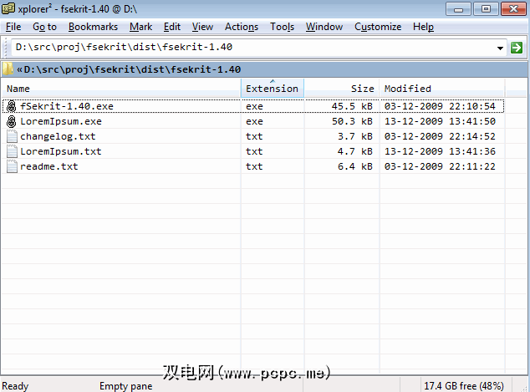The image size is (530, 392).
Task: Sort by the Name column header
Action: point(121,89)
